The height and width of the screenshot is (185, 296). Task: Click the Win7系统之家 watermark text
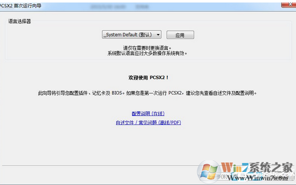[257, 167]
